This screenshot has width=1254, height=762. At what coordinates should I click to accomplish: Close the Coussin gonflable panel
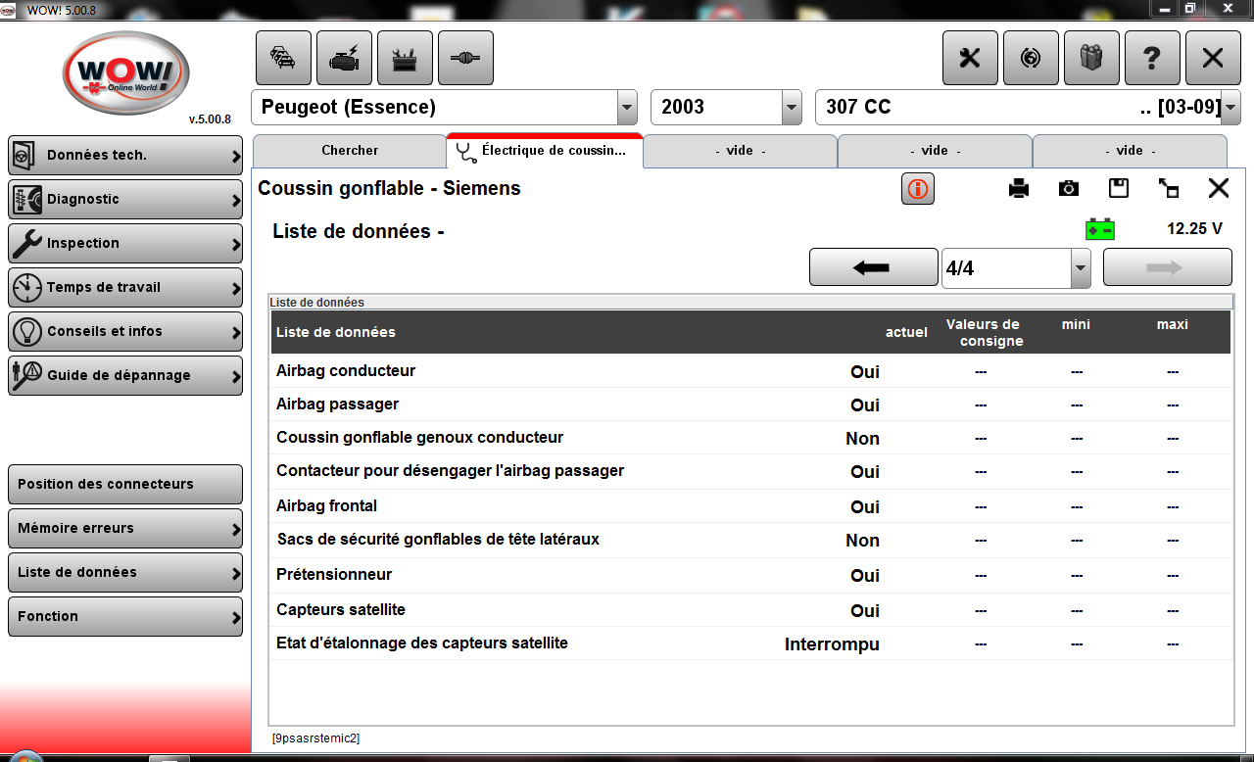pos(1219,188)
